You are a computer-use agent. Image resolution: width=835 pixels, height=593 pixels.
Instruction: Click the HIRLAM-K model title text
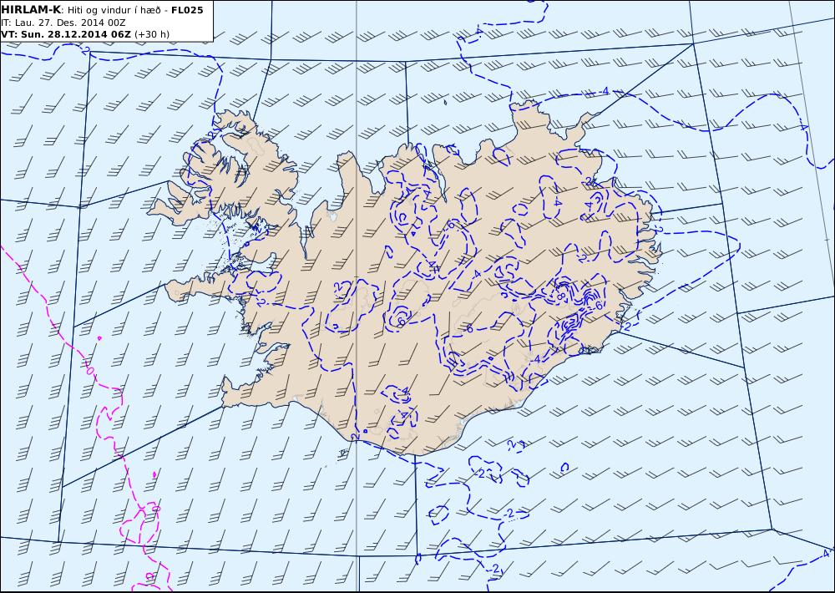click(x=31, y=9)
